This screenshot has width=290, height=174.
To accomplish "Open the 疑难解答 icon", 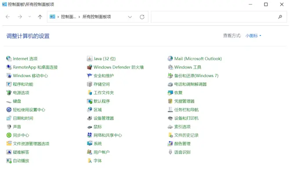I will pyautogui.click(x=9, y=152).
